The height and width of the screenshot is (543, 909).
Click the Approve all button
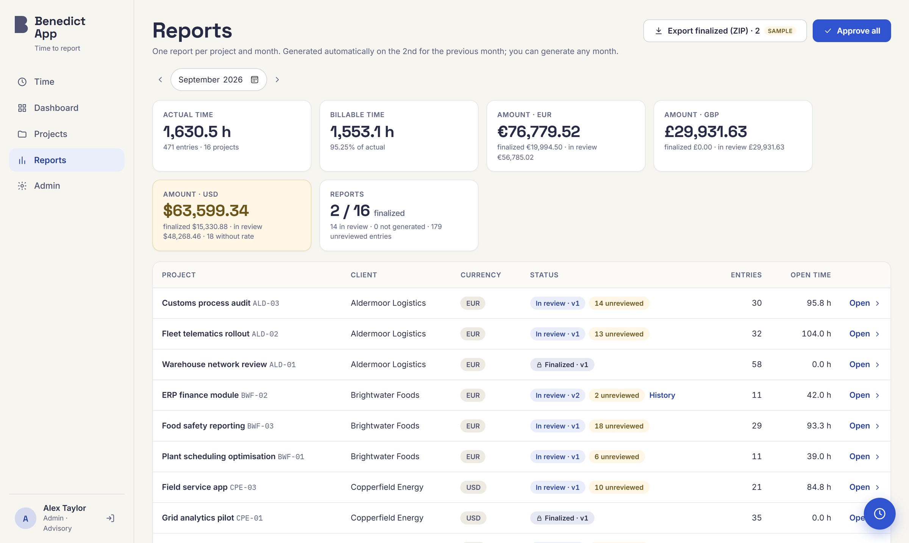tap(851, 31)
